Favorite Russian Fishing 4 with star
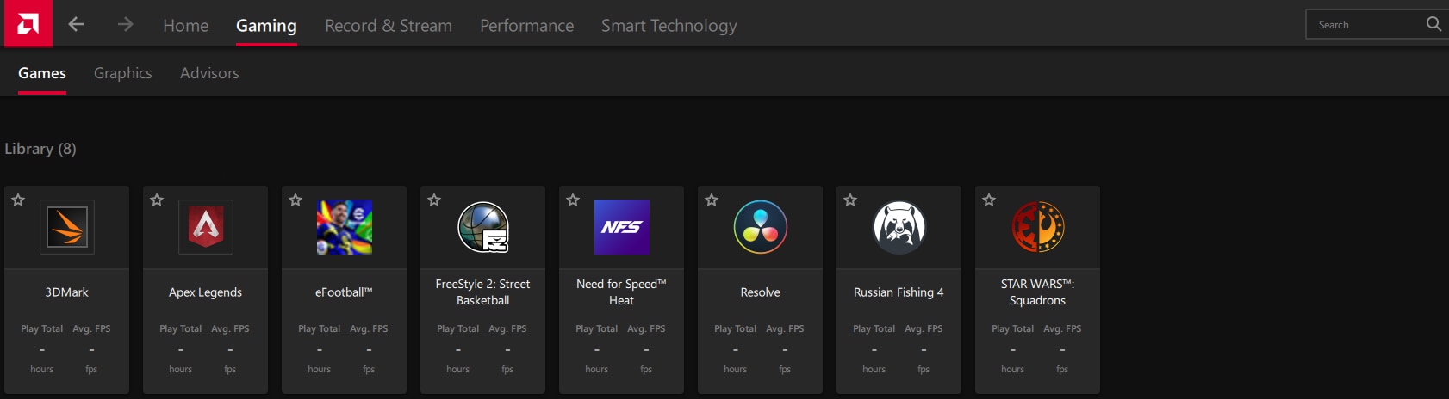 pos(850,199)
